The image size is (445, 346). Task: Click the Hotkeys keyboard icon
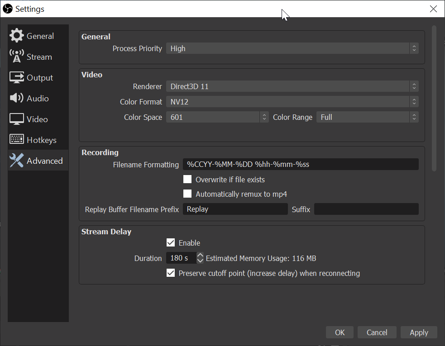click(x=17, y=140)
